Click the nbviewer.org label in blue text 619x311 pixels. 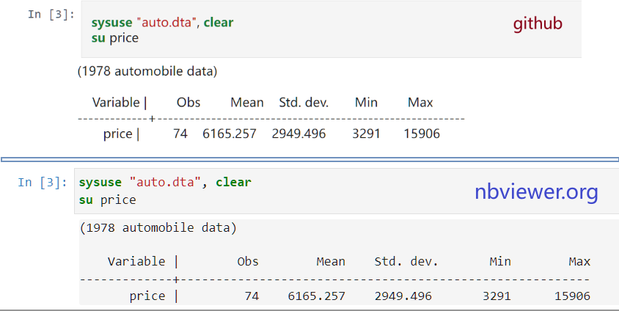[x=536, y=192]
